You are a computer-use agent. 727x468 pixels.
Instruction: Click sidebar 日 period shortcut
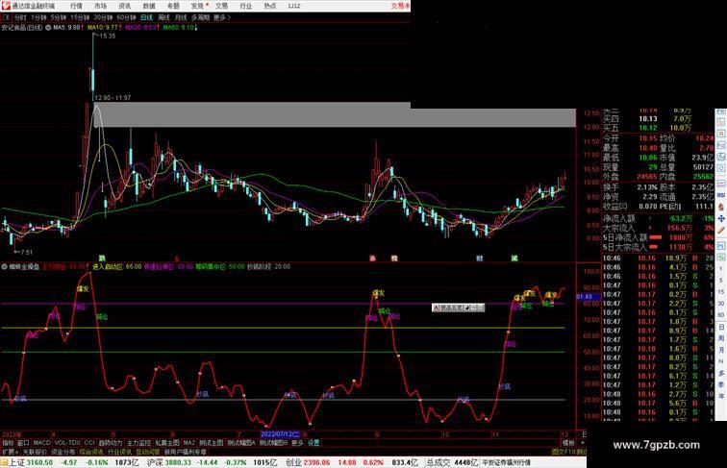pos(721,327)
